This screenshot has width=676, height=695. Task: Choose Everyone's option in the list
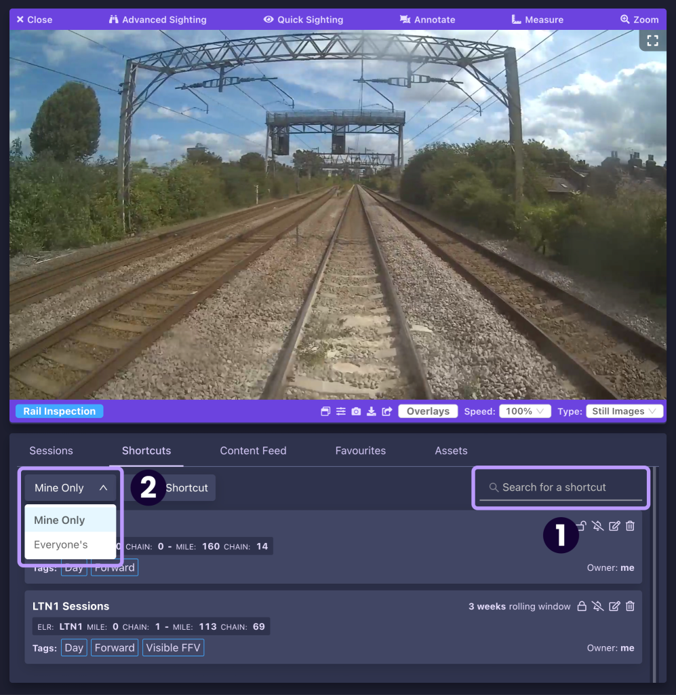click(x=71, y=545)
